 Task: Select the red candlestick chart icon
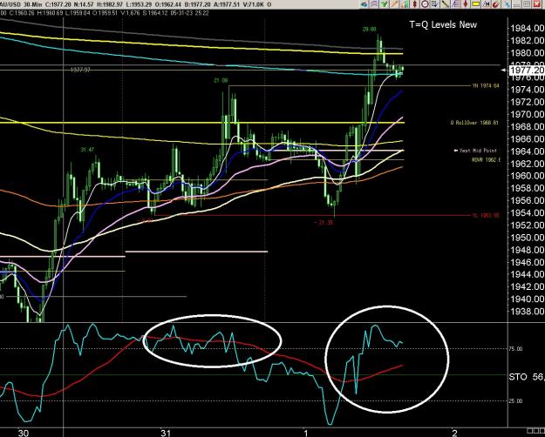(x=415, y=4)
